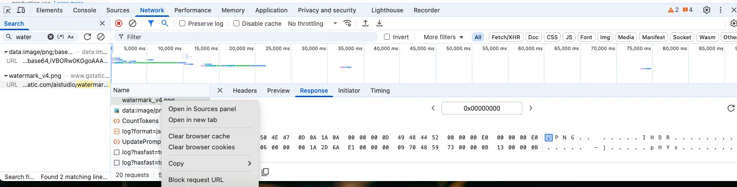Enable the Disable cache checkbox
737x187 pixels.
(236, 23)
